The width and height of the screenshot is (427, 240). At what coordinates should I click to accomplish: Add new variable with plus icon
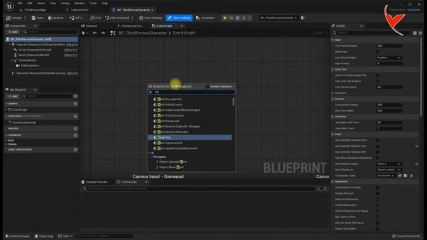pos(75,135)
